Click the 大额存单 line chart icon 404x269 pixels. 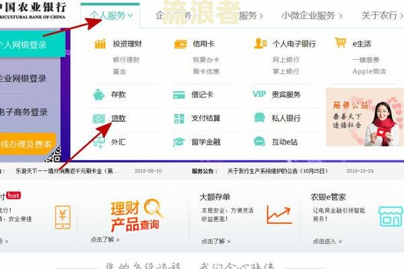coord(279,214)
